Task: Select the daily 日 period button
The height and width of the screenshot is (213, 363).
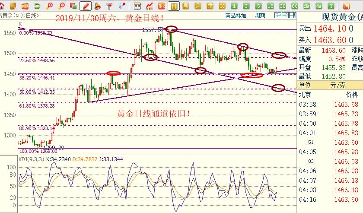Action: [x=174, y=6]
